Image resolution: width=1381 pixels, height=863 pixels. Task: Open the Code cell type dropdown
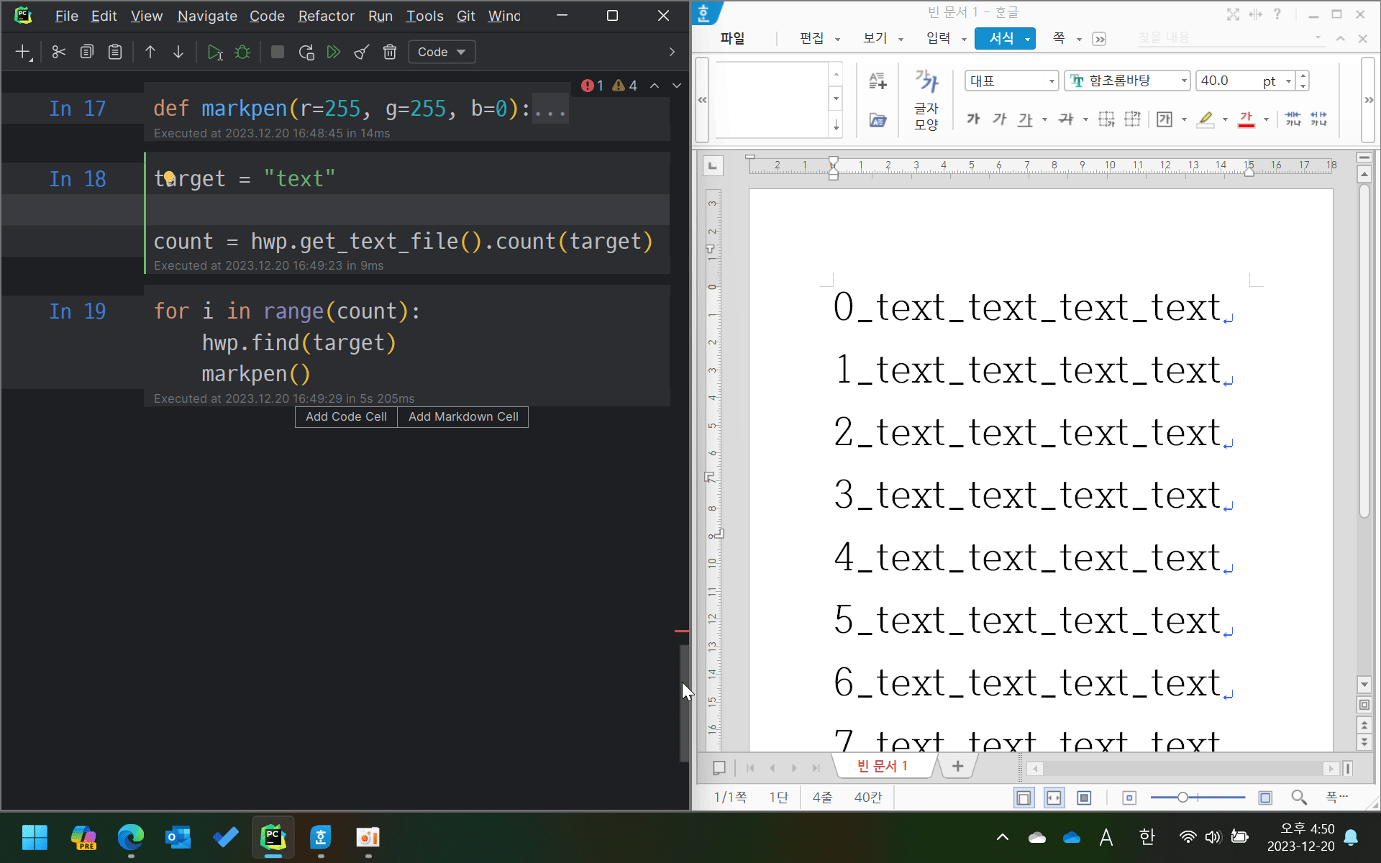[442, 52]
